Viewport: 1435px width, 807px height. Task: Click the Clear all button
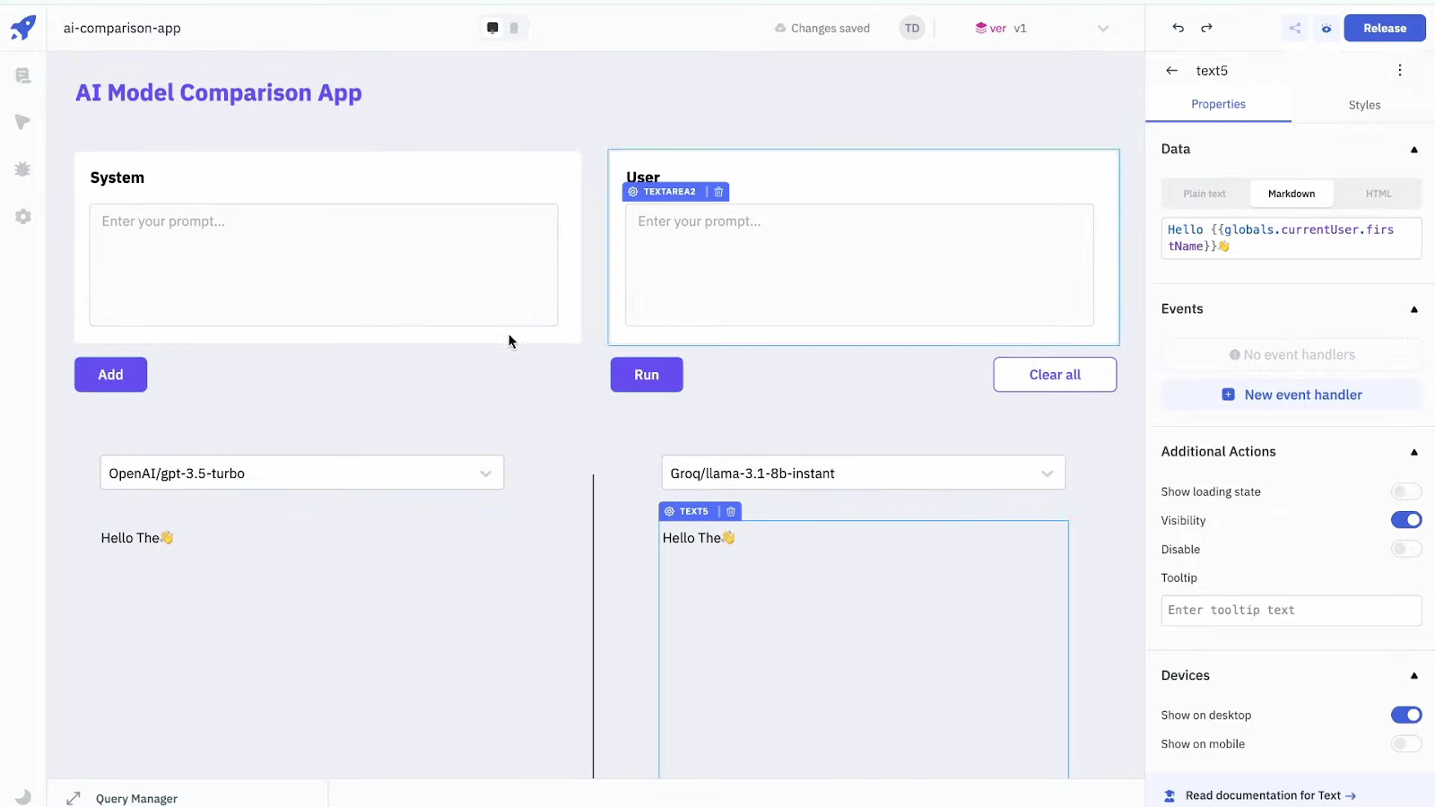[1055, 375]
